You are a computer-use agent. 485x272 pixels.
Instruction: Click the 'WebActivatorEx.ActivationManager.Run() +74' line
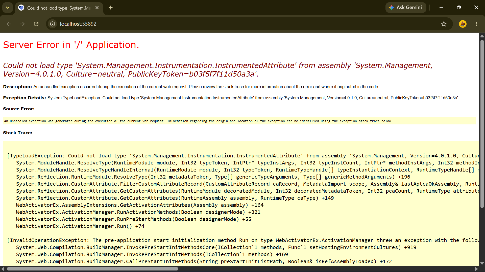point(80,226)
